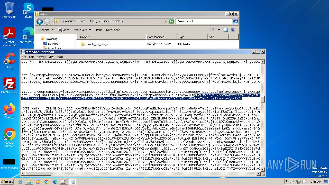Image resolution: width=329 pixels, height=185 pixels.
Task: Open the Share with dropdown
Action: (x=82, y=30)
